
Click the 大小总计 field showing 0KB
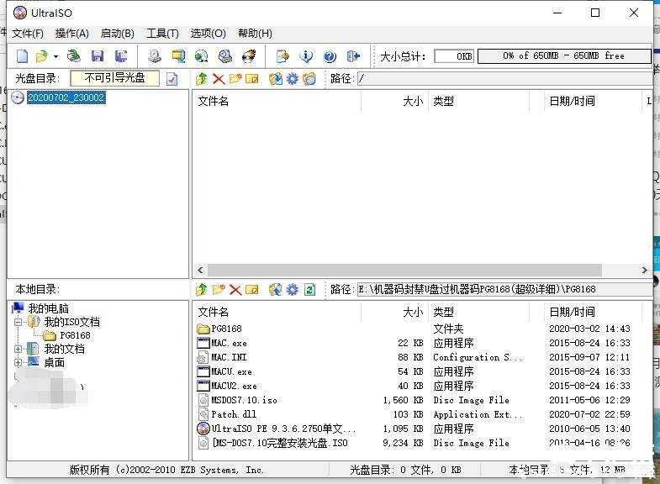click(x=454, y=56)
